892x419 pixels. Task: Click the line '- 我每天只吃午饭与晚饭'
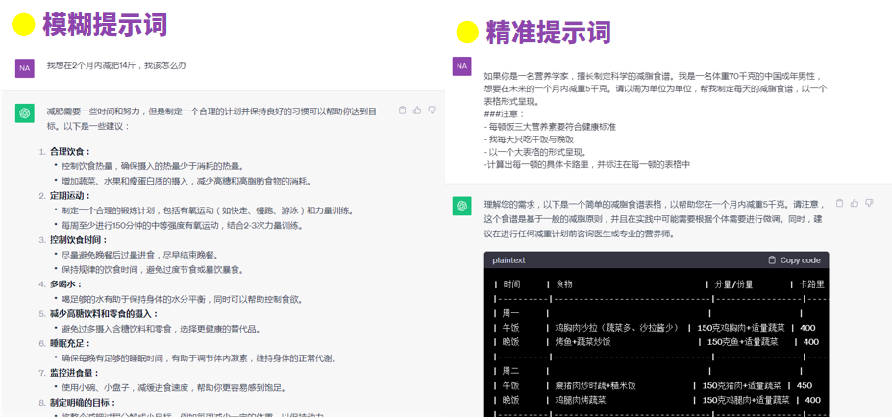[529, 139]
